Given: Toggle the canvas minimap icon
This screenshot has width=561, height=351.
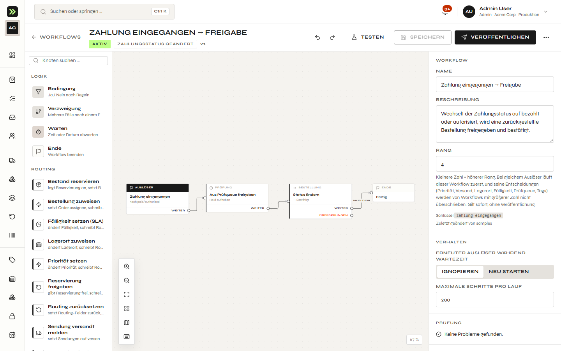Looking at the screenshot, I should 127,323.
